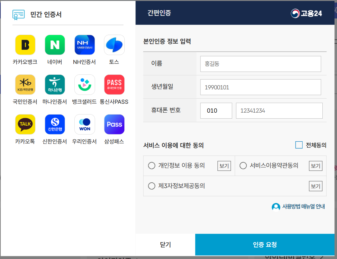Click the 통신사PASS label text
Image resolution: width=337 pixels, height=259 pixels.
(x=114, y=101)
